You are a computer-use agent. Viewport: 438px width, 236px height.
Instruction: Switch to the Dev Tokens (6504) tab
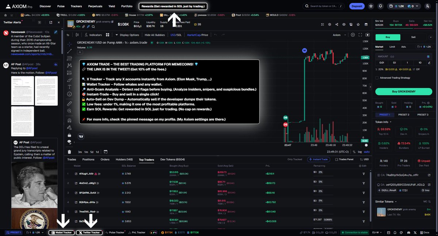point(173,160)
